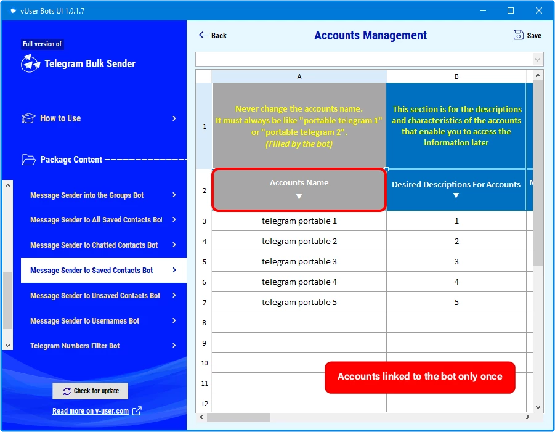
Task: Select column A header
Action: click(299, 76)
